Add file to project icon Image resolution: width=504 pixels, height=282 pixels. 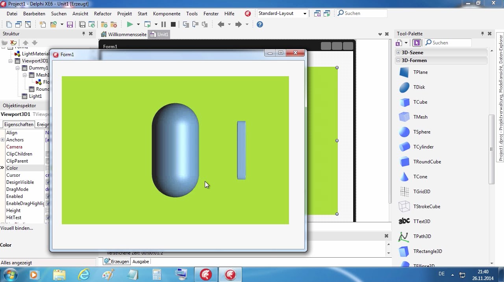[x=104, y=24]
